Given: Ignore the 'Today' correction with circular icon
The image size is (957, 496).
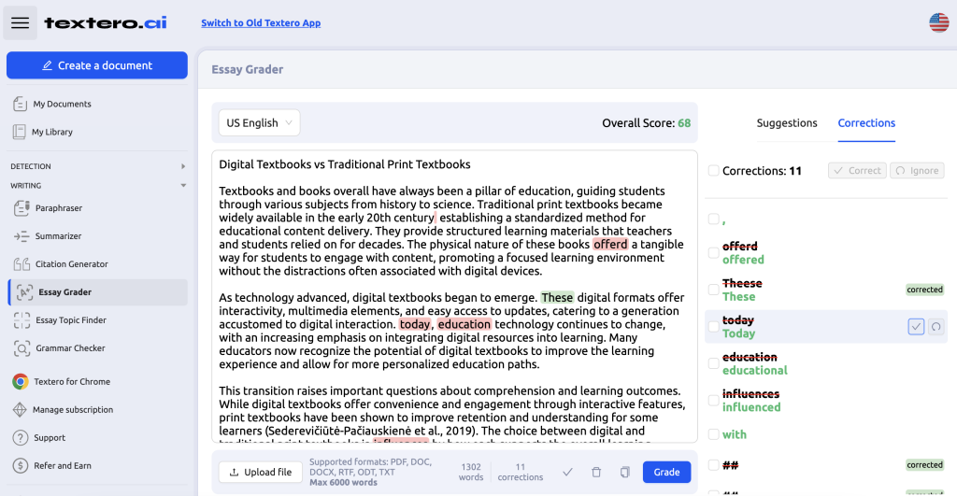Looking at the screenshot, I should (x=936, y=327).
